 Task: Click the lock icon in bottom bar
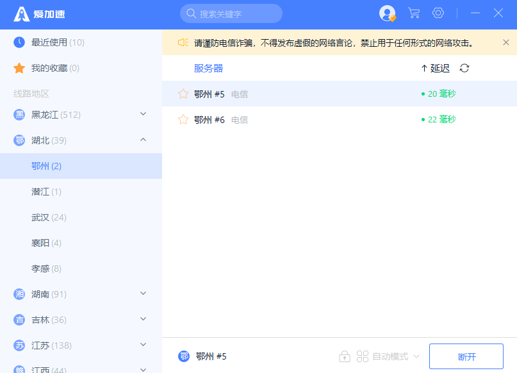[345, 356]
